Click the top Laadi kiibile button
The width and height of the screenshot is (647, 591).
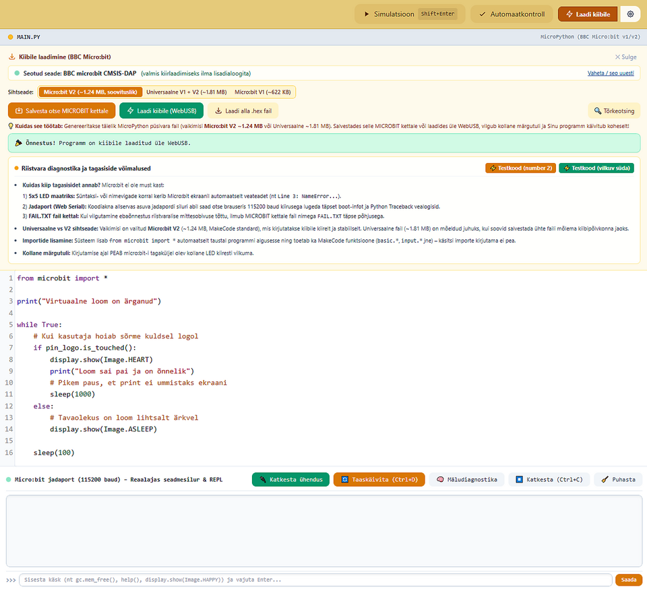[588, 14]
